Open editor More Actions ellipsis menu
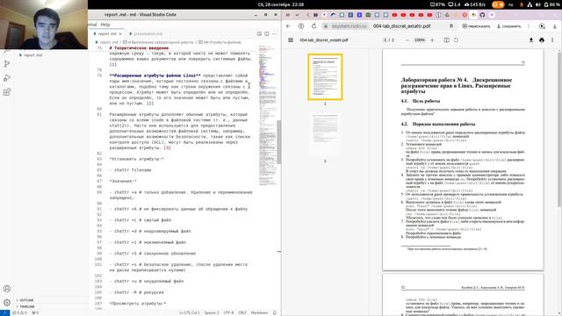 275,33
